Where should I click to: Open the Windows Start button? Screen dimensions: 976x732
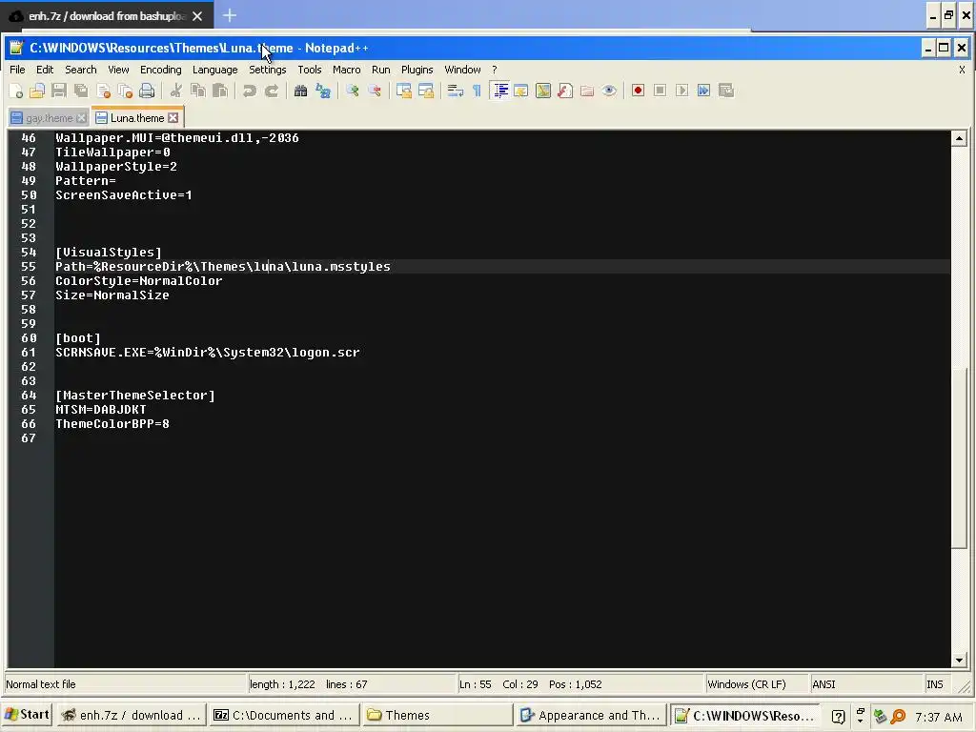(x=27, y=715)
